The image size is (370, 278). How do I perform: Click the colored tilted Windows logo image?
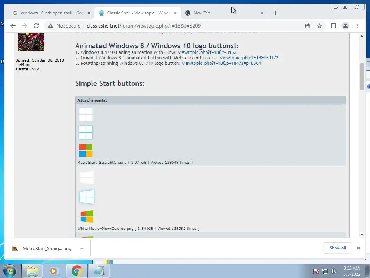[x=87, y=216]
